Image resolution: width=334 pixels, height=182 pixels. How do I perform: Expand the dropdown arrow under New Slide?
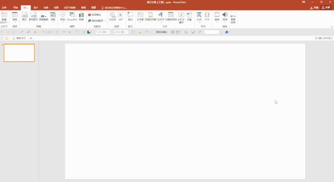(x=8, y=22)
